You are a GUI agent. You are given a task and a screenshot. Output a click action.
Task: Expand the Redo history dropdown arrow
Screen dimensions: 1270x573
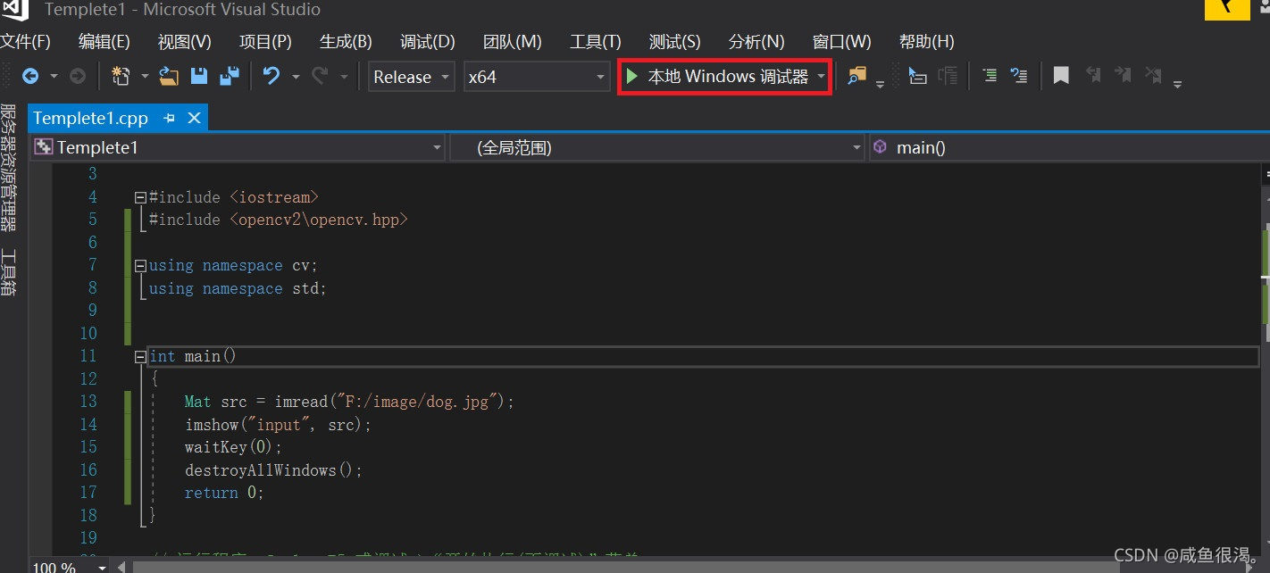tap(344, 77)
